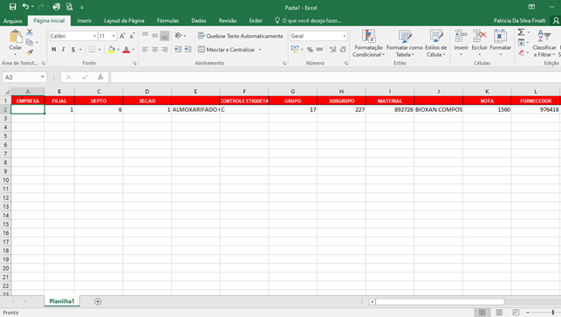Apply the red font color
This screenshot has height=317, width=561.
(x=126, y=50)
